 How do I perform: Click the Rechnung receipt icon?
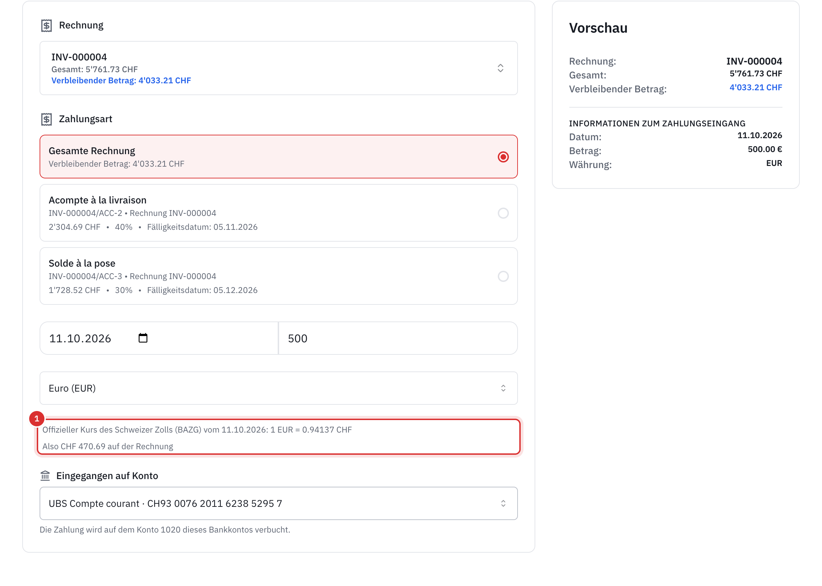[46, 26]
